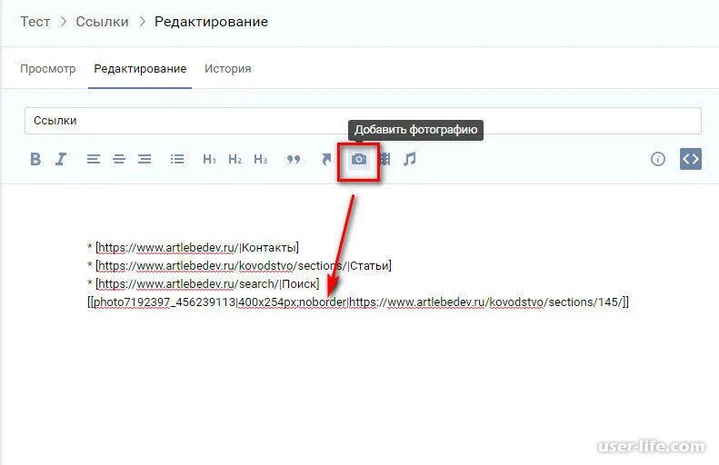Focus the page title field Ссылки
Viewport: 719px width, 465px height.
pyautogui.click(x=363, y=121)
